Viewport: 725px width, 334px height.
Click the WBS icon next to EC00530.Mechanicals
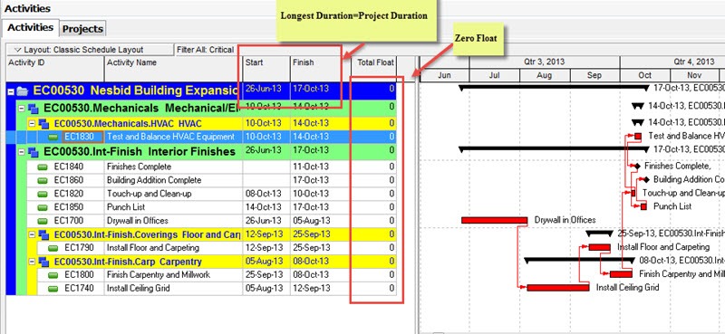34,109
